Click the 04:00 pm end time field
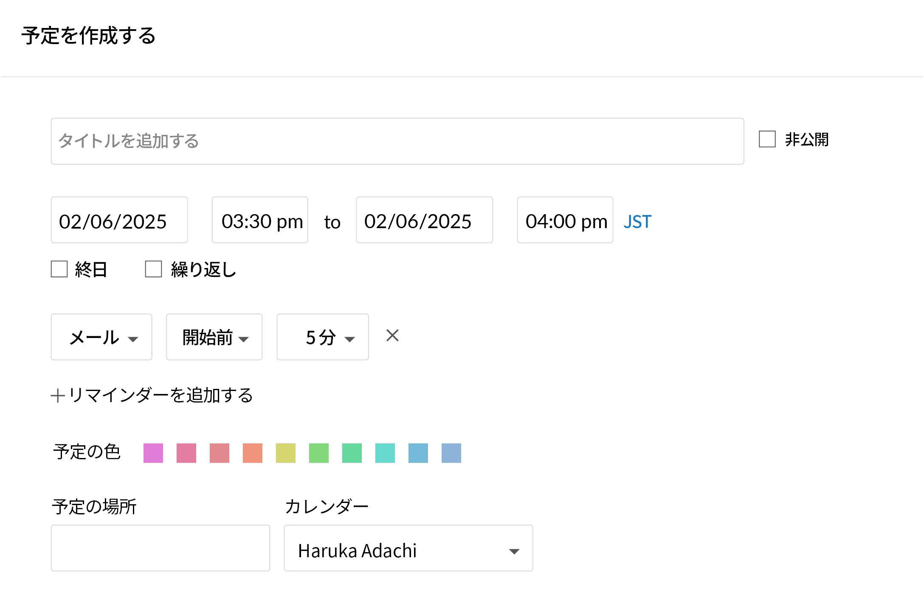This screenshot has height=606, width=924. (565, 220)
